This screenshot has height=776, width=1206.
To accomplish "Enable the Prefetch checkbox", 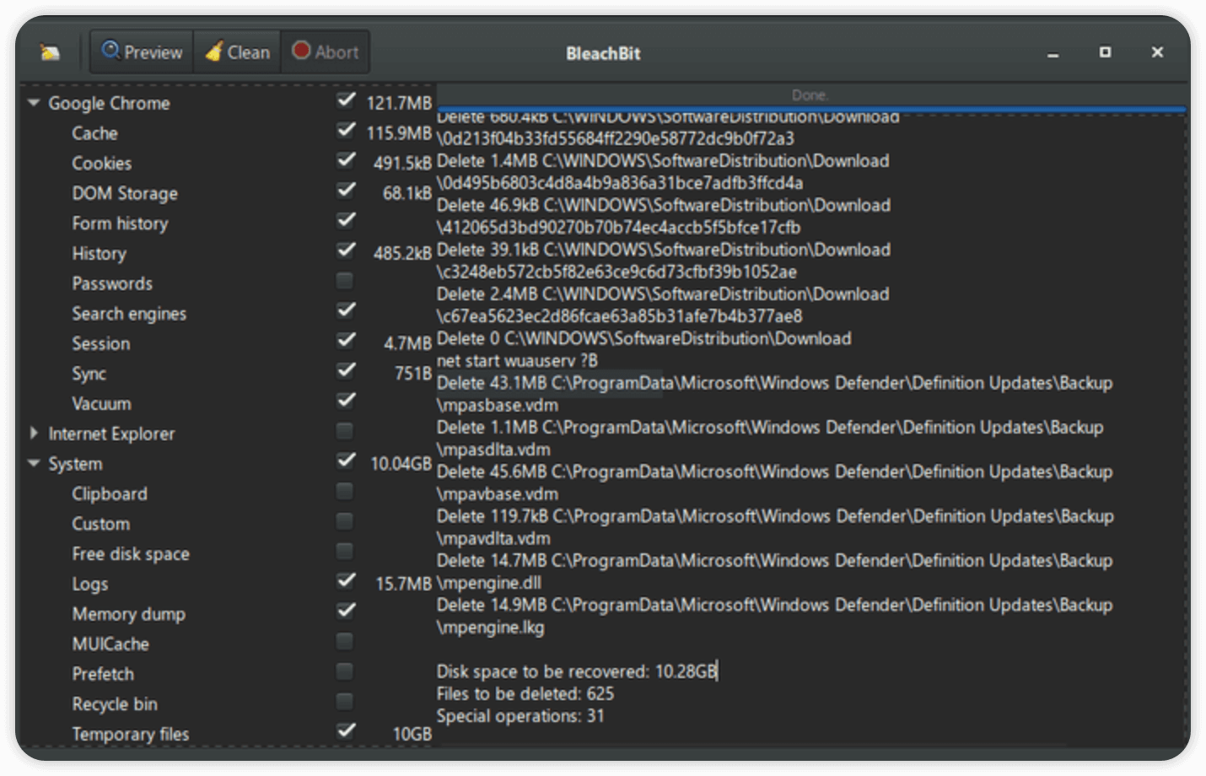I will tap(345, 671).
